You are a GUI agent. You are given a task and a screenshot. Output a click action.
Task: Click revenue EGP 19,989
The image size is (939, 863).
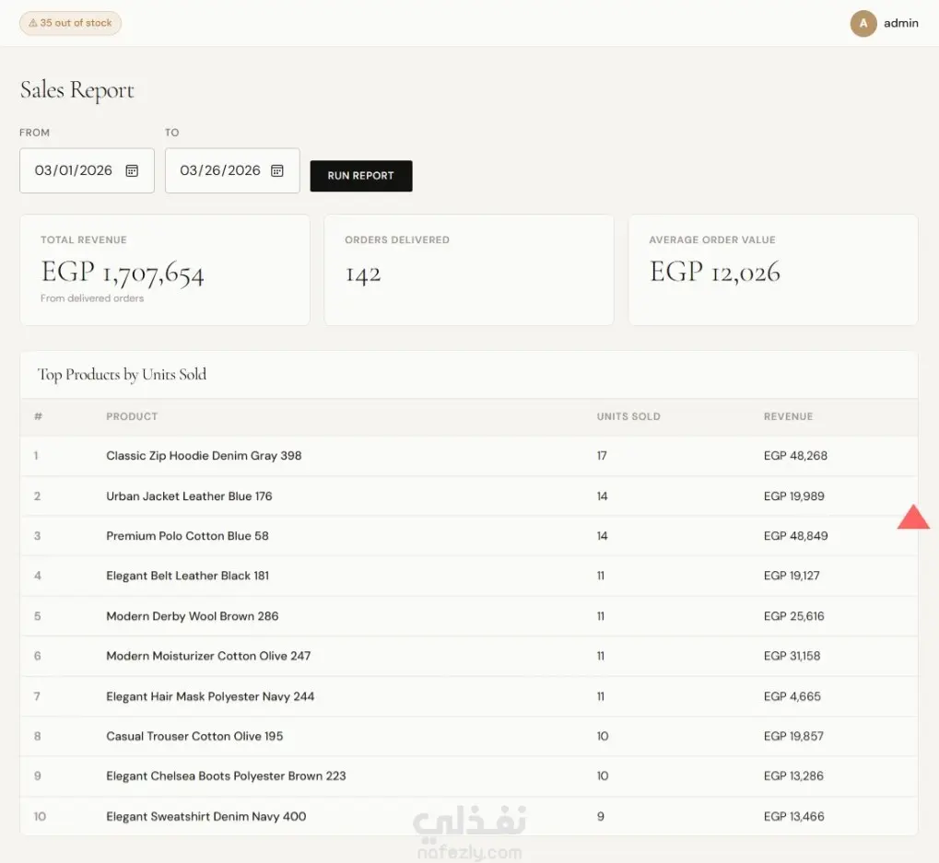pyautogui.click(x=794, y=496)
